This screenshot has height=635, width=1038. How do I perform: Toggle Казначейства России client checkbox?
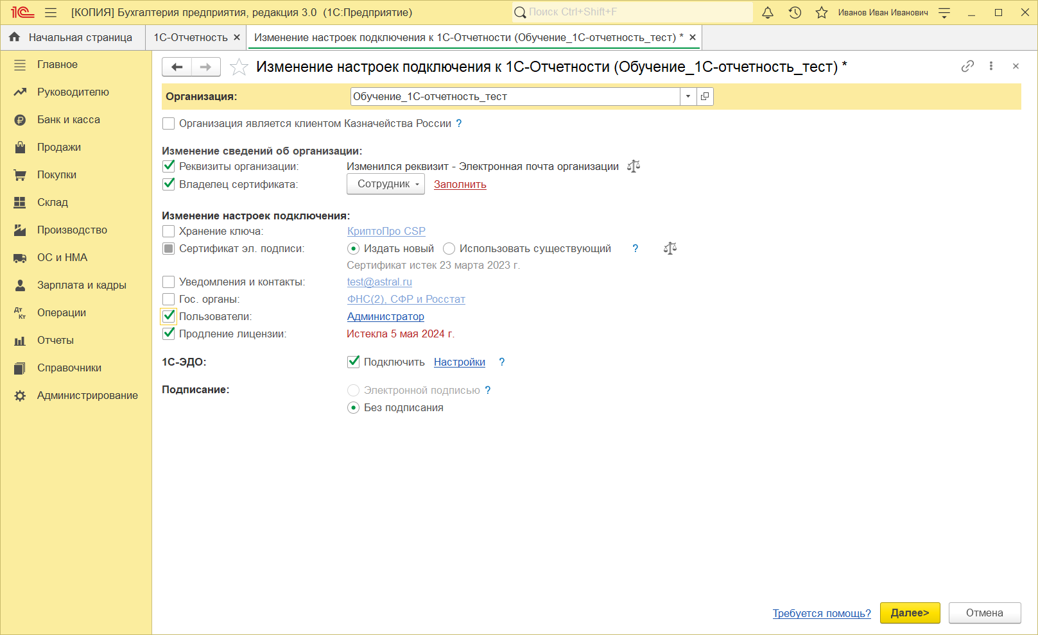(x=169, y=124)
